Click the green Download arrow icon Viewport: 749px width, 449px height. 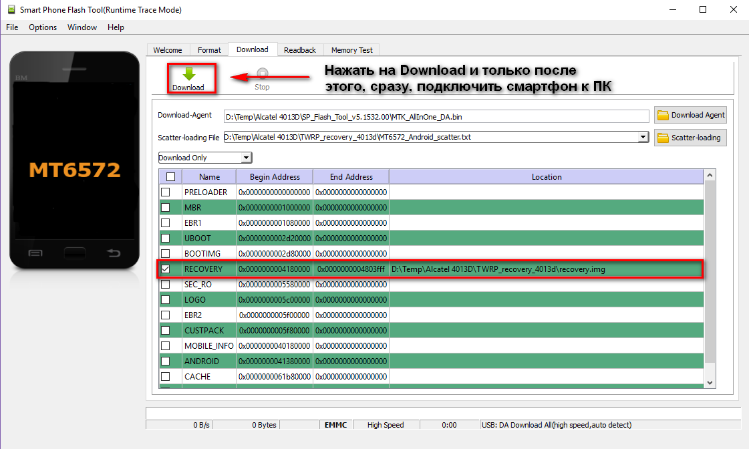[188, 74]
